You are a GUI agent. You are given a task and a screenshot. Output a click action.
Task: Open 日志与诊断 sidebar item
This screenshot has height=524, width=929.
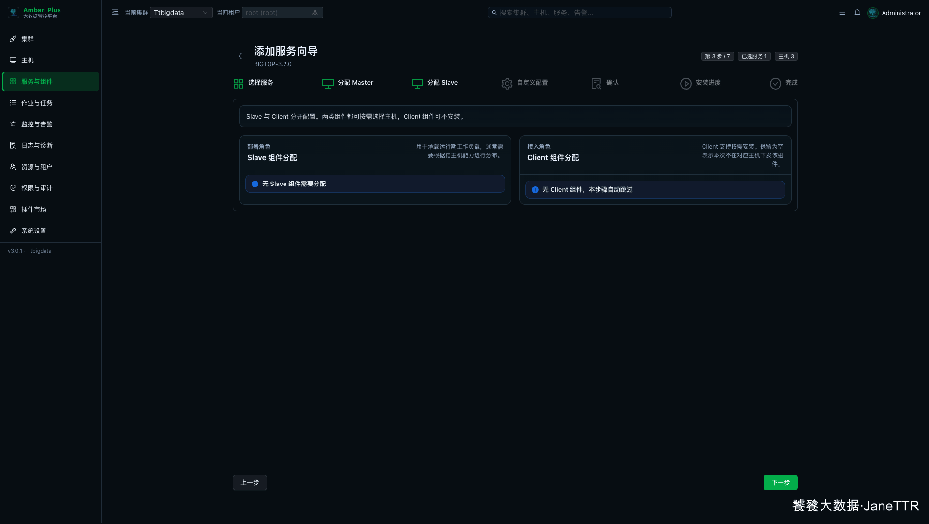(x=51, y=145)
